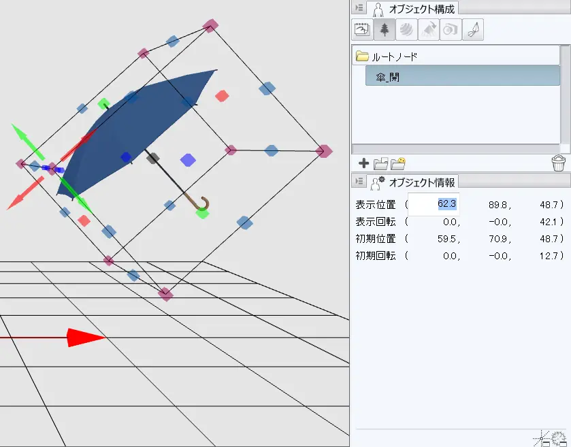Viewport: 571px width, 447px height.
Task: Click the 表示回転 value 42.1
Action: point(549,222)
